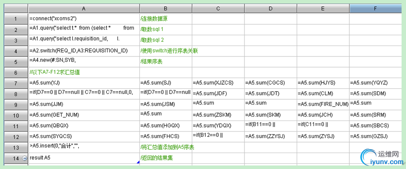
Task: Click cell =A5.sum(JDT)
Action: (271, 94)
